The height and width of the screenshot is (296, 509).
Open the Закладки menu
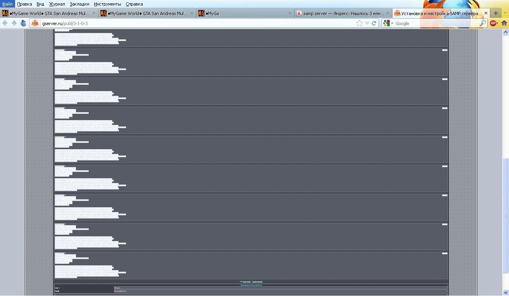[79, 4]
